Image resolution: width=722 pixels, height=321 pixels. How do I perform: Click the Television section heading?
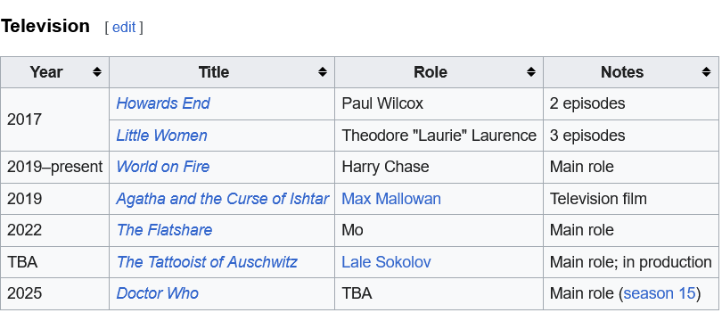pyautogui.click(x=45, y=26)
